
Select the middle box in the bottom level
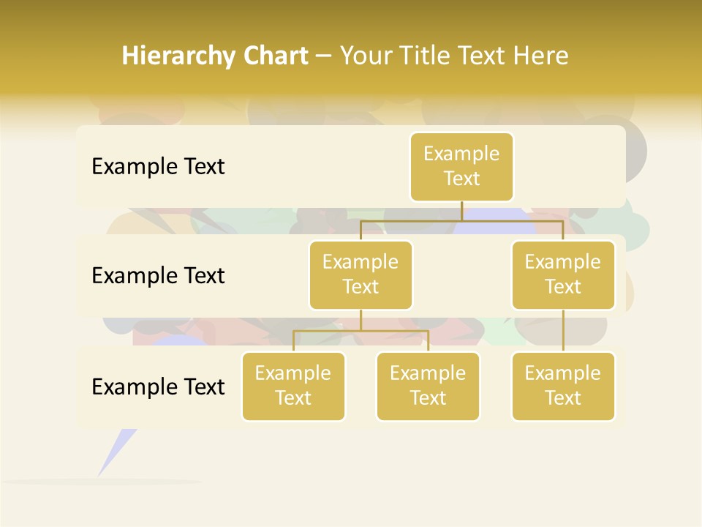(428, 386)
